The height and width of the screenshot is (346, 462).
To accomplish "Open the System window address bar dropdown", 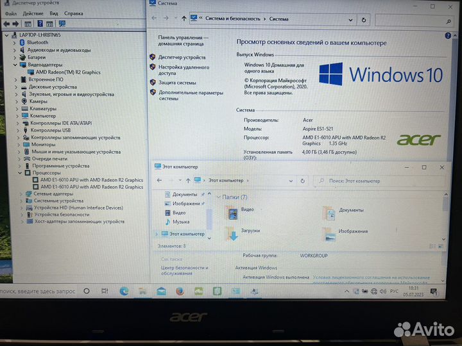I will coord(350,20).
